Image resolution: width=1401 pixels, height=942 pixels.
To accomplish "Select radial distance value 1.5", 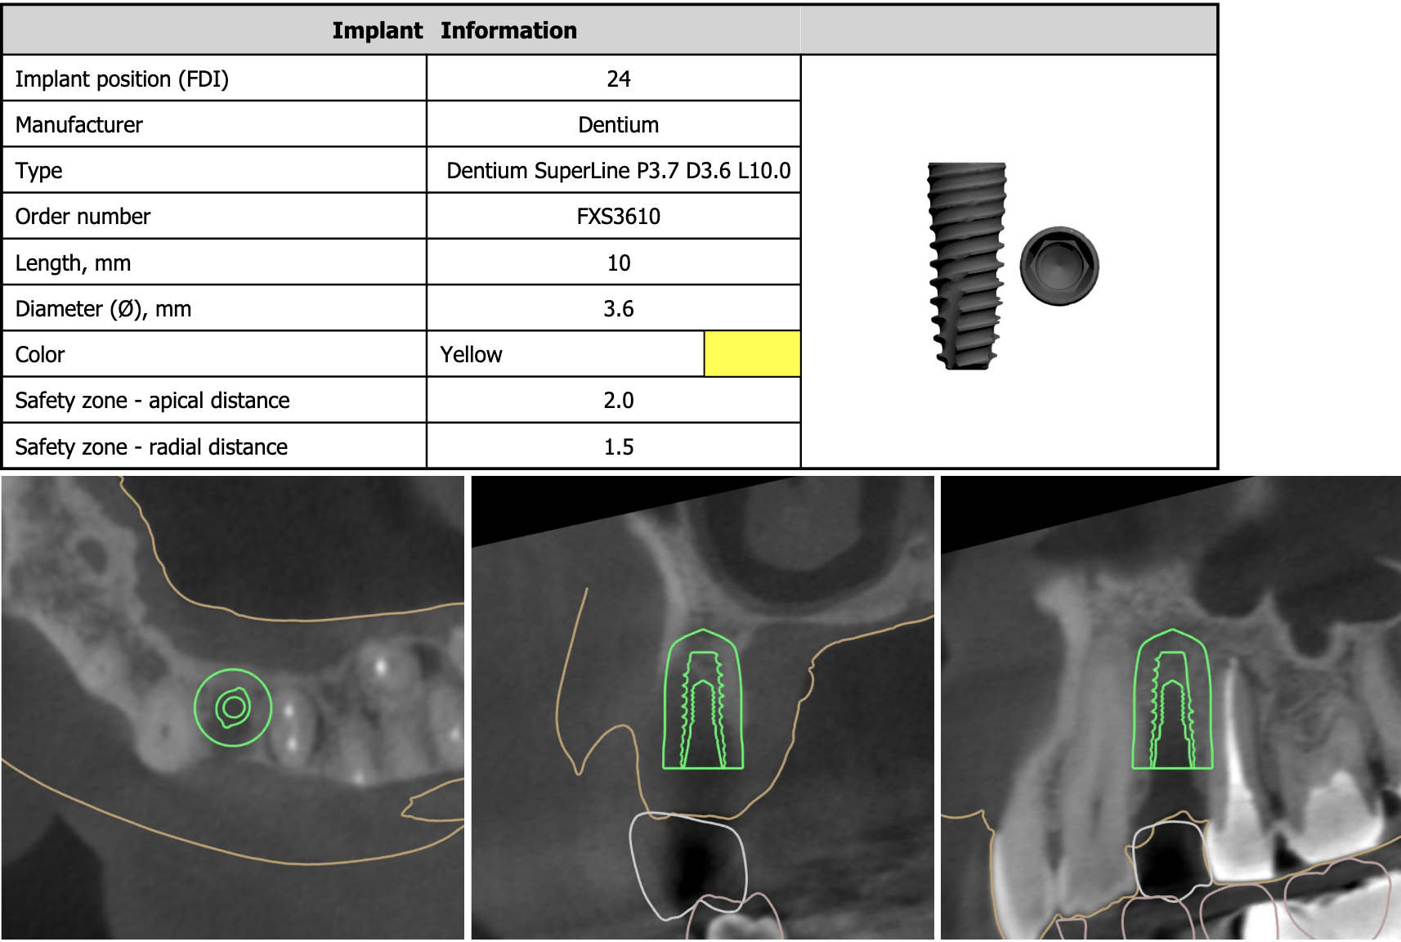I will click(x=618, y=447).
